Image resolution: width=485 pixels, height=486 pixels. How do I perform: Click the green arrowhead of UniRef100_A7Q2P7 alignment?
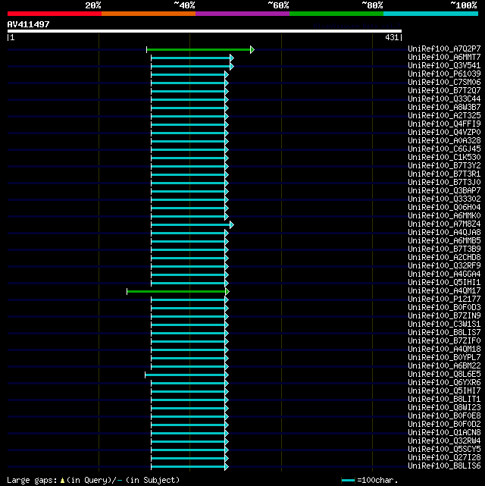252,49
